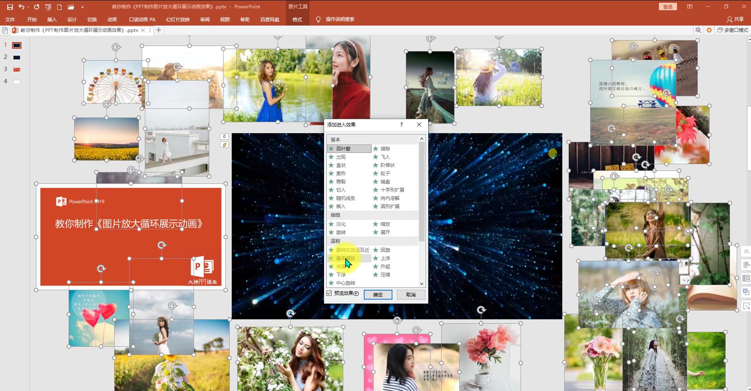Close the open pptx document tab
Viewport: 751px width, 391px height.
(143, 30)
